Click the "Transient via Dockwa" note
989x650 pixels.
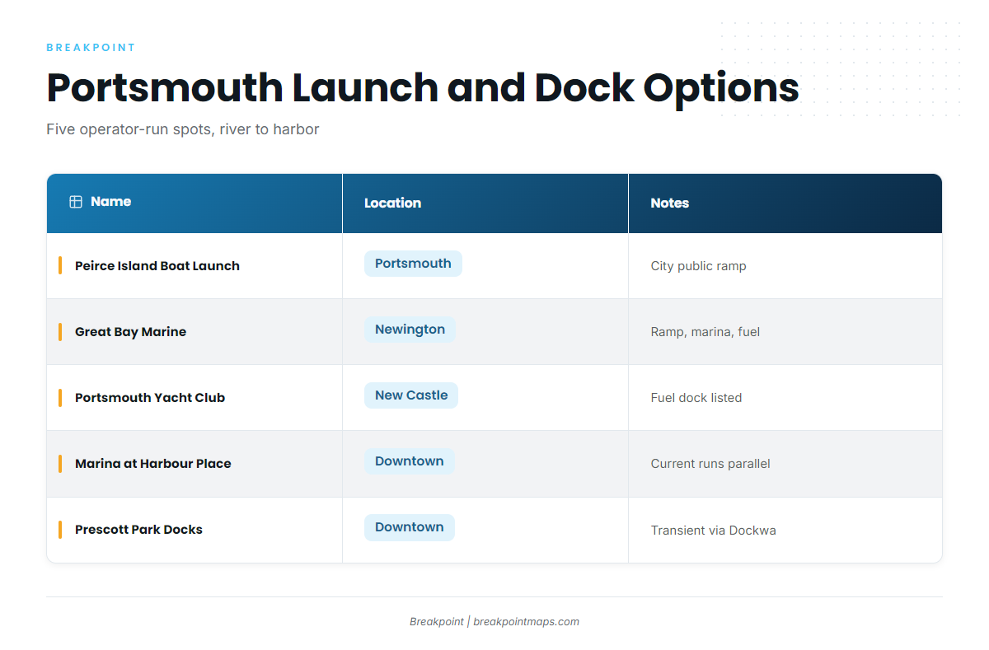[x=714, y=530]
